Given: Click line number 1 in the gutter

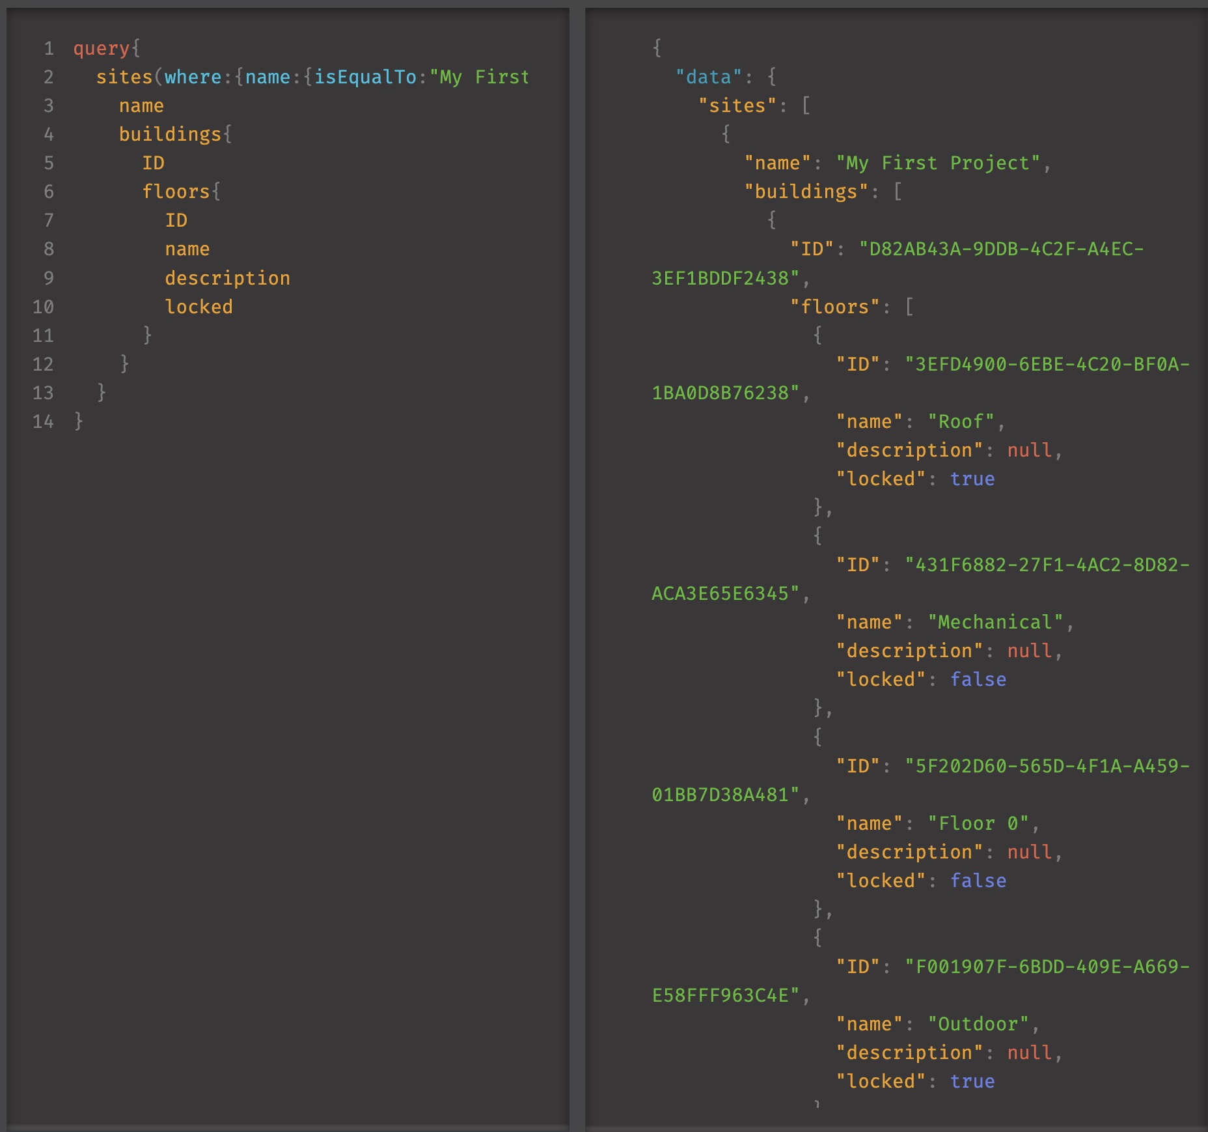Looking at the screenshot, I should (x=49, y=49).
